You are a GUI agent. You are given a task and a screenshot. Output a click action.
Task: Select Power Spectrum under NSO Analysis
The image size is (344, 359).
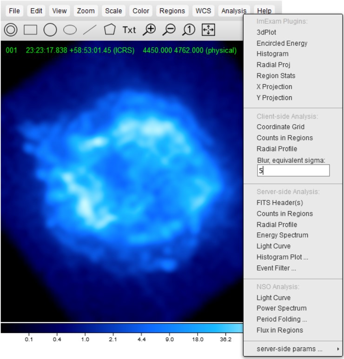point(281,308)
